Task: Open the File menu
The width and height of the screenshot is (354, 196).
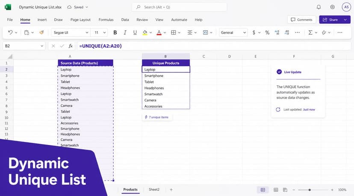Action: 10,20
